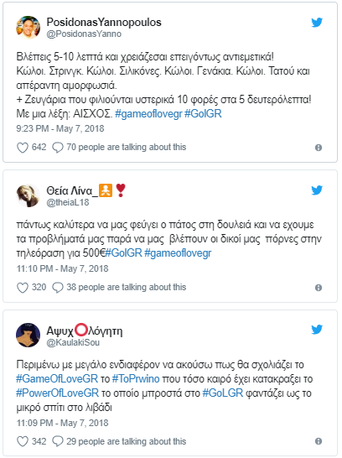View 29 people are talking about this

[126, 441]
